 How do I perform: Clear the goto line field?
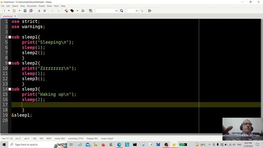137,11
